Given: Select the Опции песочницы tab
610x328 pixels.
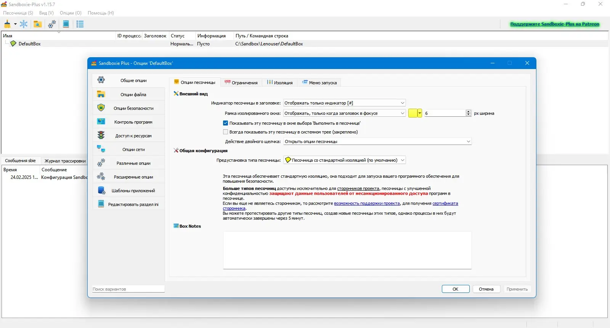Looking at the screenshot, I should [195, 82].
